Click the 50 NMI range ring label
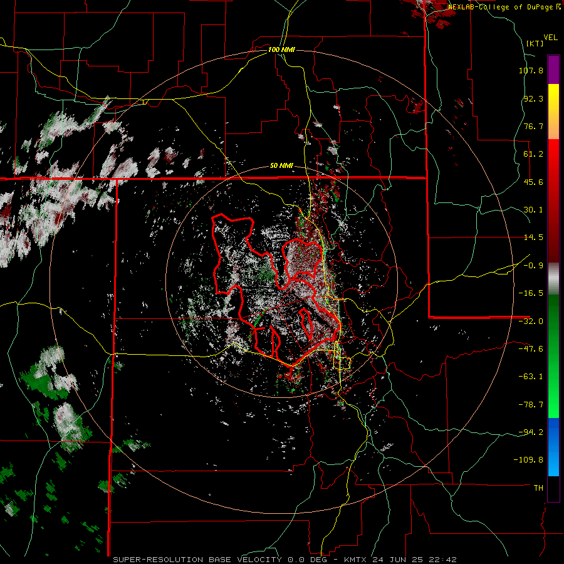This screenshot has height=564, width=564. (x=281, y=166)
